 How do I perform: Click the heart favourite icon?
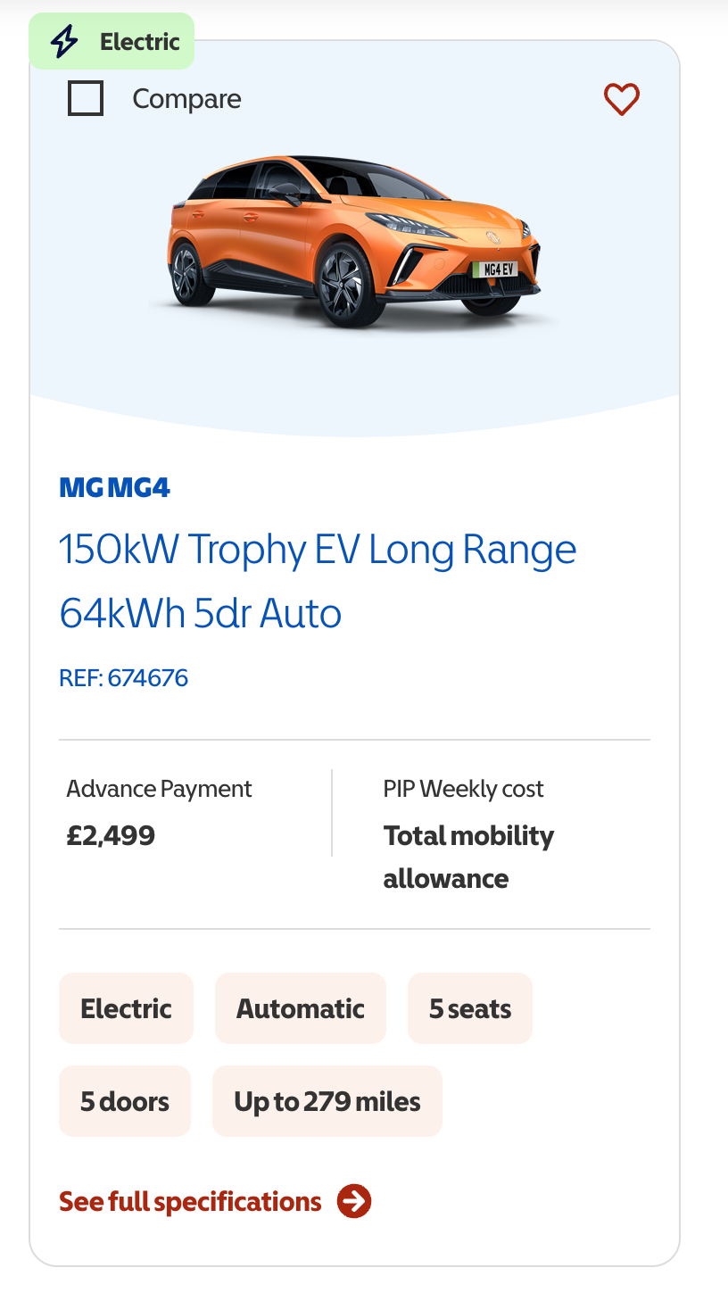click(x=622, y=99)
